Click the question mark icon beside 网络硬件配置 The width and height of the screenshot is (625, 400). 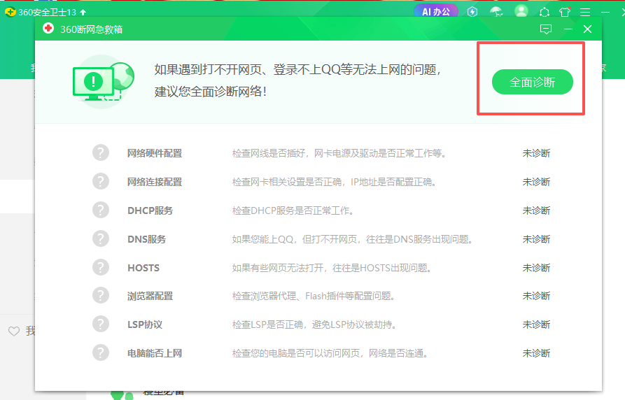coord(101,153)
